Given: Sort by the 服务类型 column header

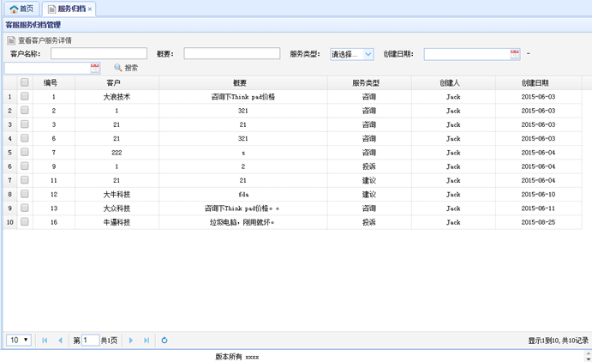Looking at the screenshot, I should [x=369, y=82].
